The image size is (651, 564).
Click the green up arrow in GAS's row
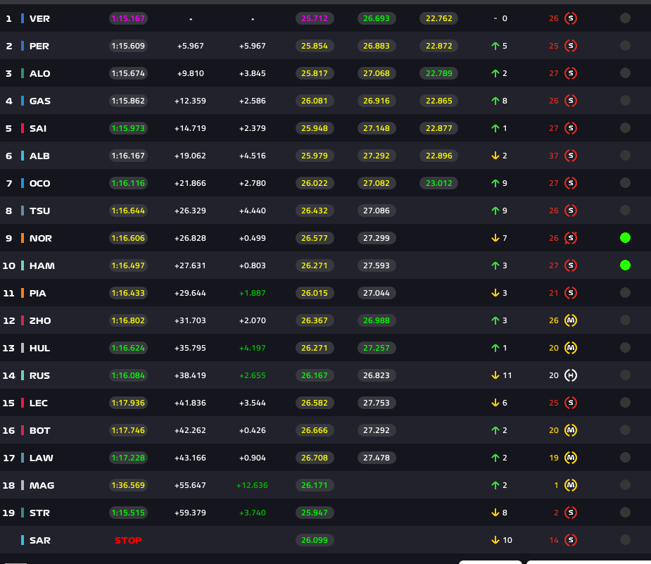[495, 101]
